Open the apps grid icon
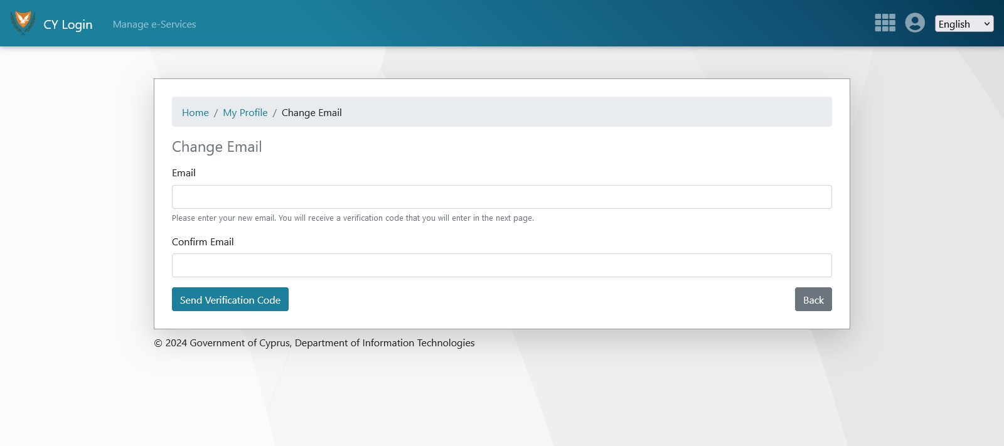The image size is (1004, 446). pos(885,23)
